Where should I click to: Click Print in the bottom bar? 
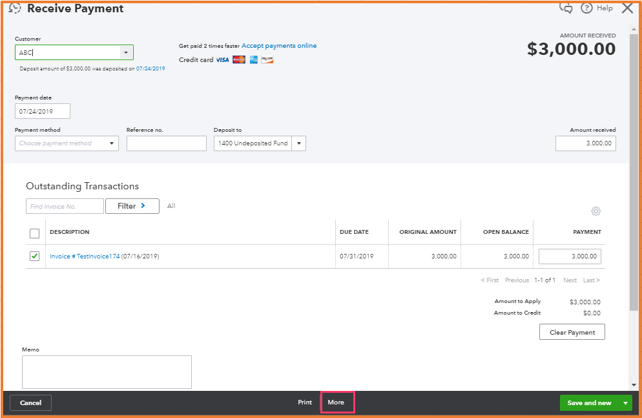click(305, 402)
